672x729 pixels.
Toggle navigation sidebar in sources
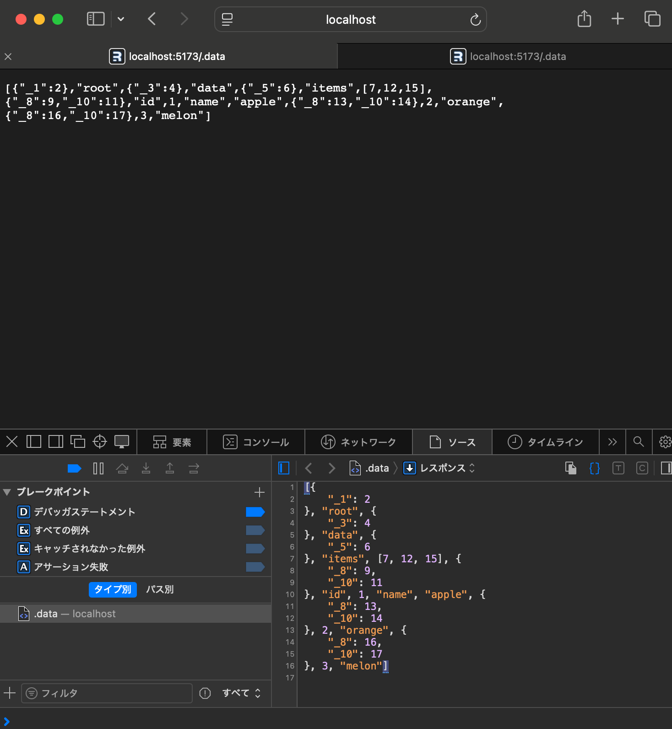(284, 468)
